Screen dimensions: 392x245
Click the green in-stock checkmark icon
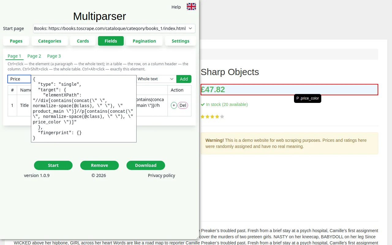[203, 104]
